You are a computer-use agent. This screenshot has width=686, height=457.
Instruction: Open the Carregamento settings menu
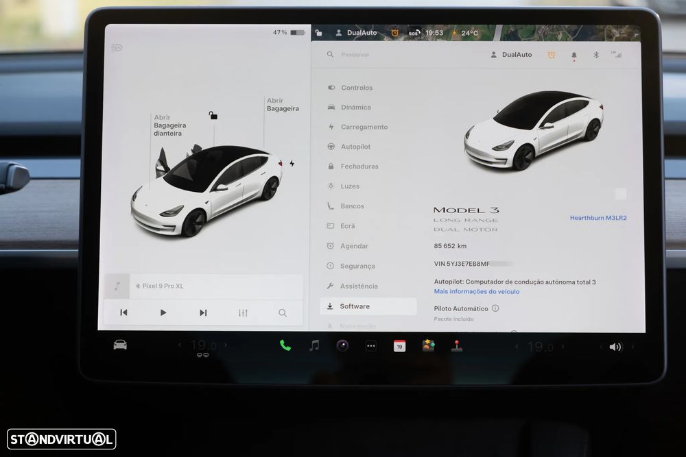[x=358, y=127]
